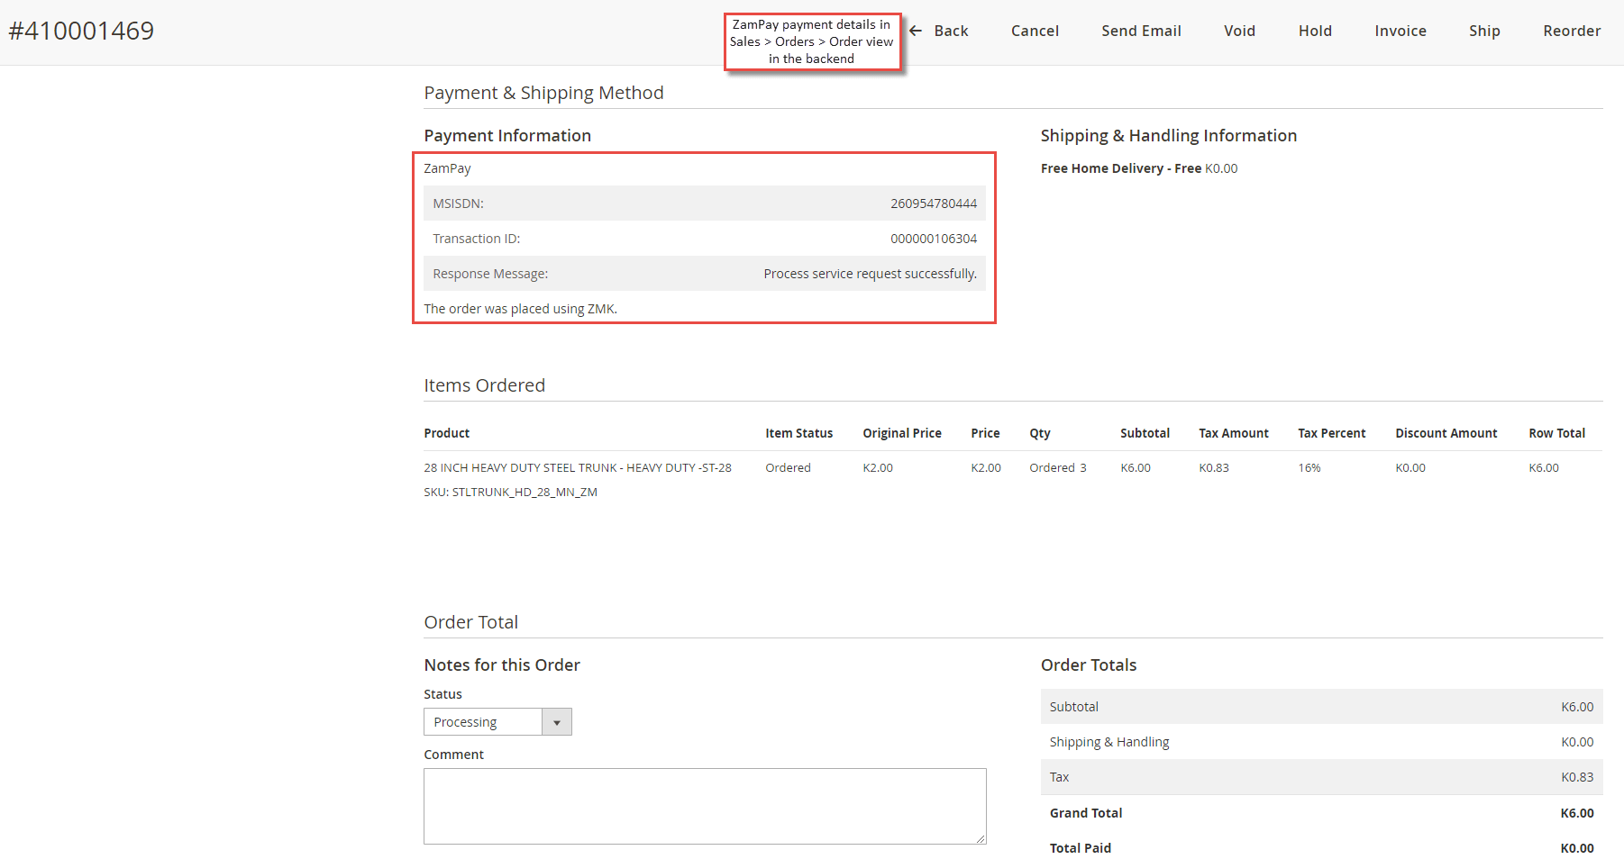This screenshot has width=1624, height=859.
Task: Void the order payment
Action: click(1239, 31)
